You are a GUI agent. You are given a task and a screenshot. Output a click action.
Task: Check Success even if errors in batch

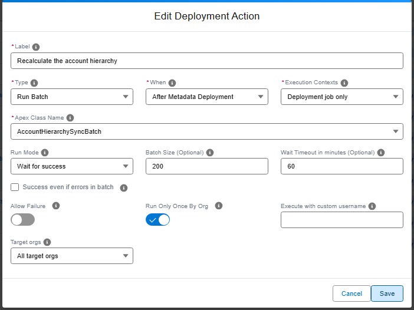15,187
